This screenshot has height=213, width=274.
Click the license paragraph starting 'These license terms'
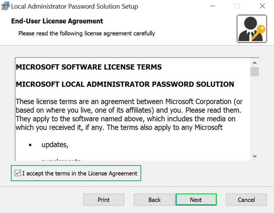(x=128, y=115)
